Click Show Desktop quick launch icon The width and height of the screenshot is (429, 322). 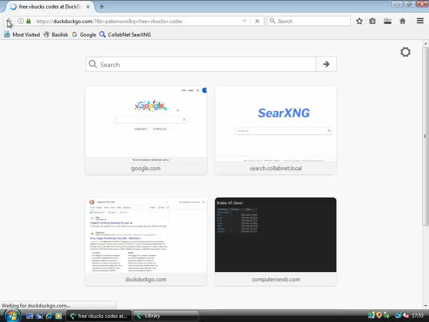(30, 316)
